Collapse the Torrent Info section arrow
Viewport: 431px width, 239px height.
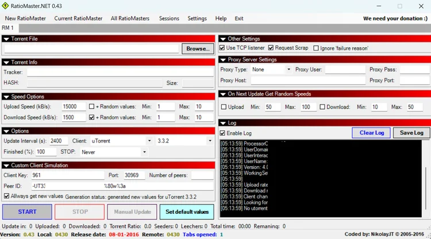(x=6, y=62)
